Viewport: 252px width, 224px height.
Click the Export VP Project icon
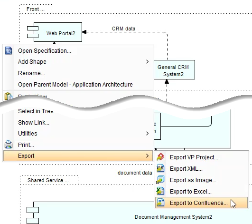160,157
